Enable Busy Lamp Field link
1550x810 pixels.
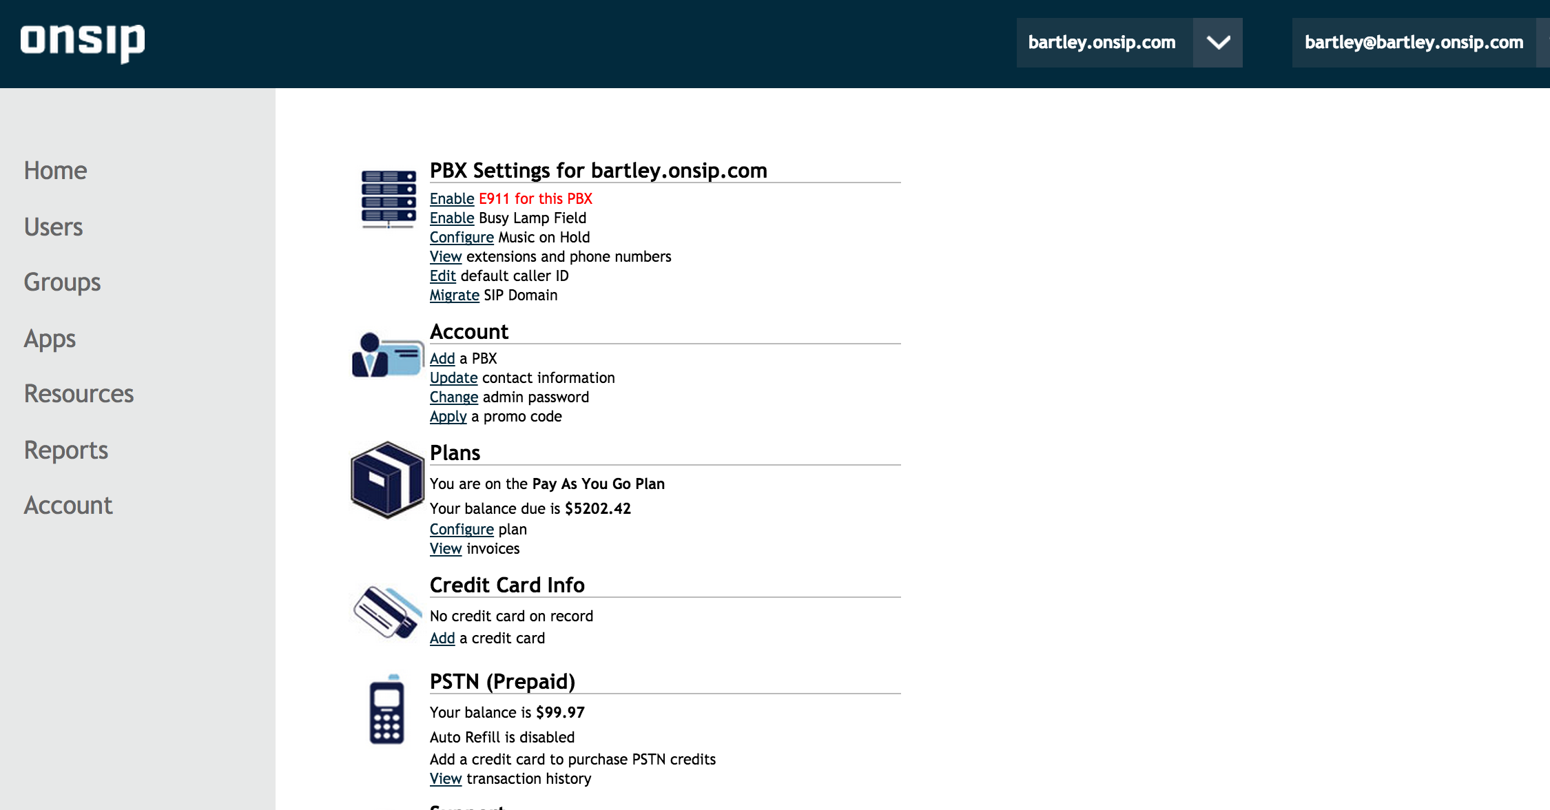point(452,218)
